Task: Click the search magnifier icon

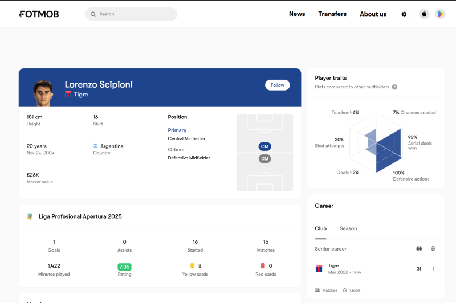Action: 93,14
